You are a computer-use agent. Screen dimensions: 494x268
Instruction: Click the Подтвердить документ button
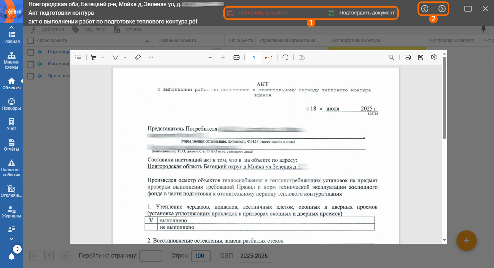click(x=361, y=13)
